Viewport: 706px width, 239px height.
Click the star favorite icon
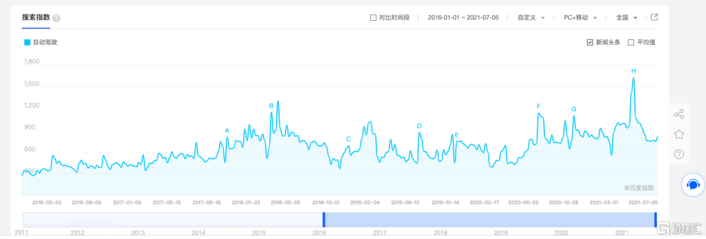click(x=679, y=134)
